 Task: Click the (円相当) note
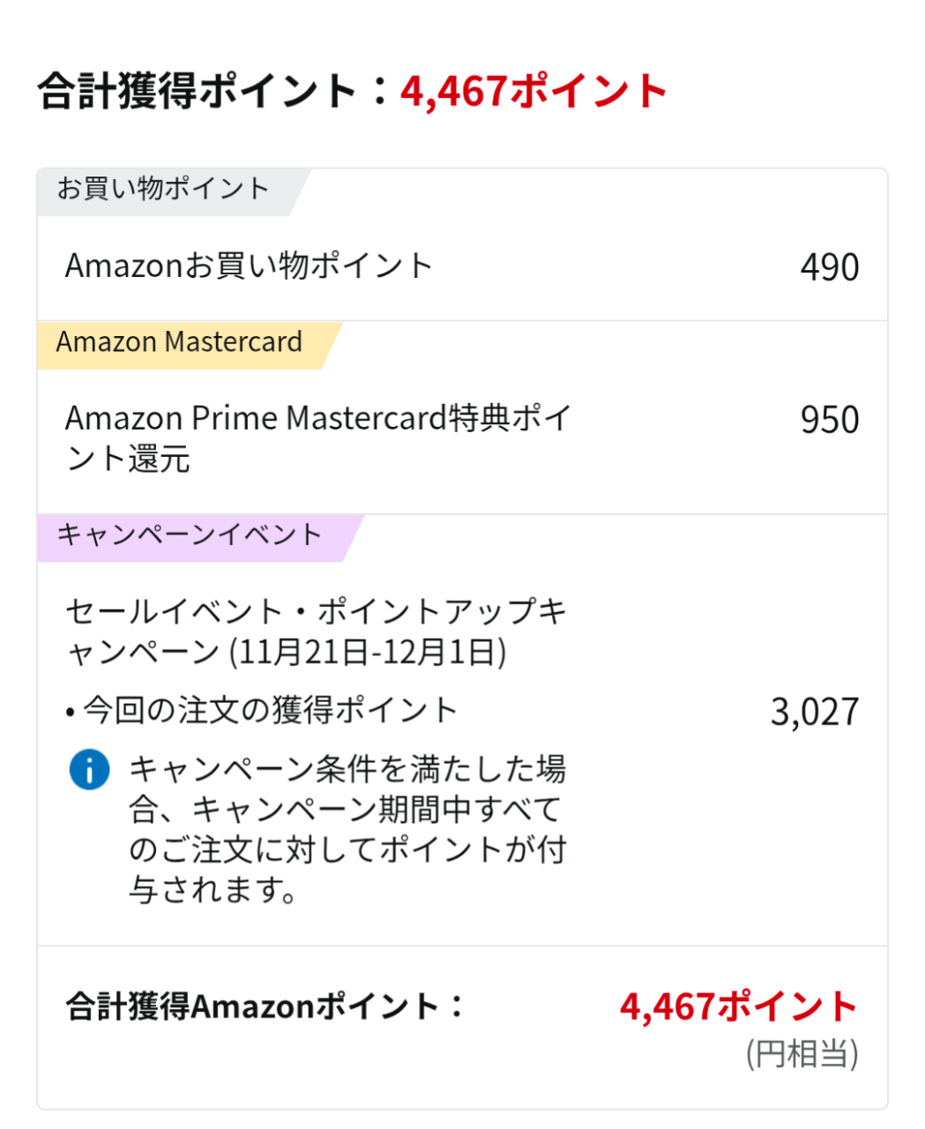pyautogui.click(x=802, y=1054)
